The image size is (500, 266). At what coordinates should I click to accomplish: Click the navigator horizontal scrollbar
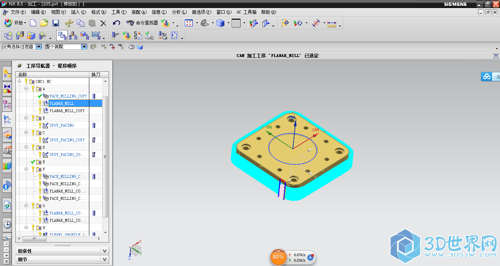click(34, 239)
